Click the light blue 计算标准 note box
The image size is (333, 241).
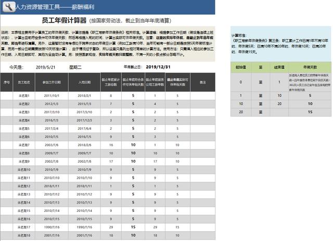click(x=279, y=44)
